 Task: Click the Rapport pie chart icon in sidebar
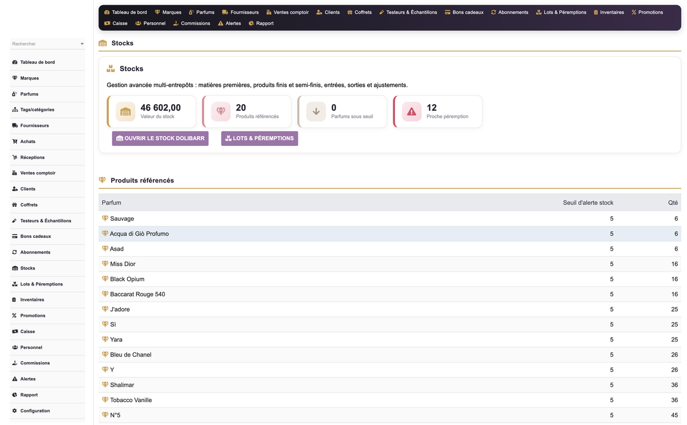tap(14, 395)
